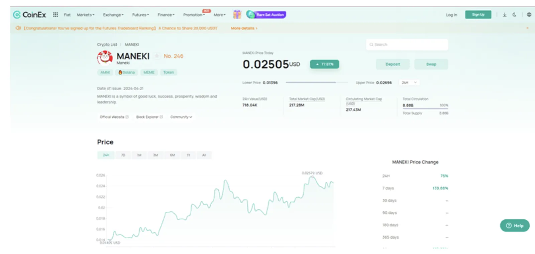Expand the Exchange dropdown menu
This screenshot has height=254, width=535.
[x=113, y=15]
